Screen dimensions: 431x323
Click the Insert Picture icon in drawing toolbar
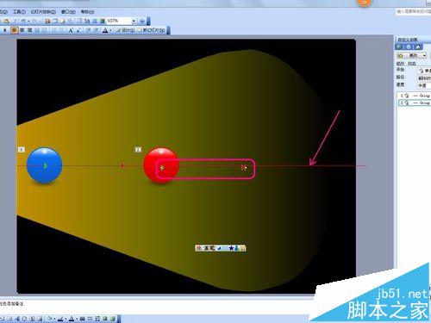[x=40, y=319]
